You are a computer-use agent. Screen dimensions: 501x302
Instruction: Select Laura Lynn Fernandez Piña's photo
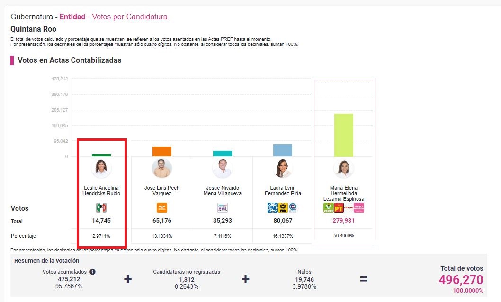(x=283, y=168)
